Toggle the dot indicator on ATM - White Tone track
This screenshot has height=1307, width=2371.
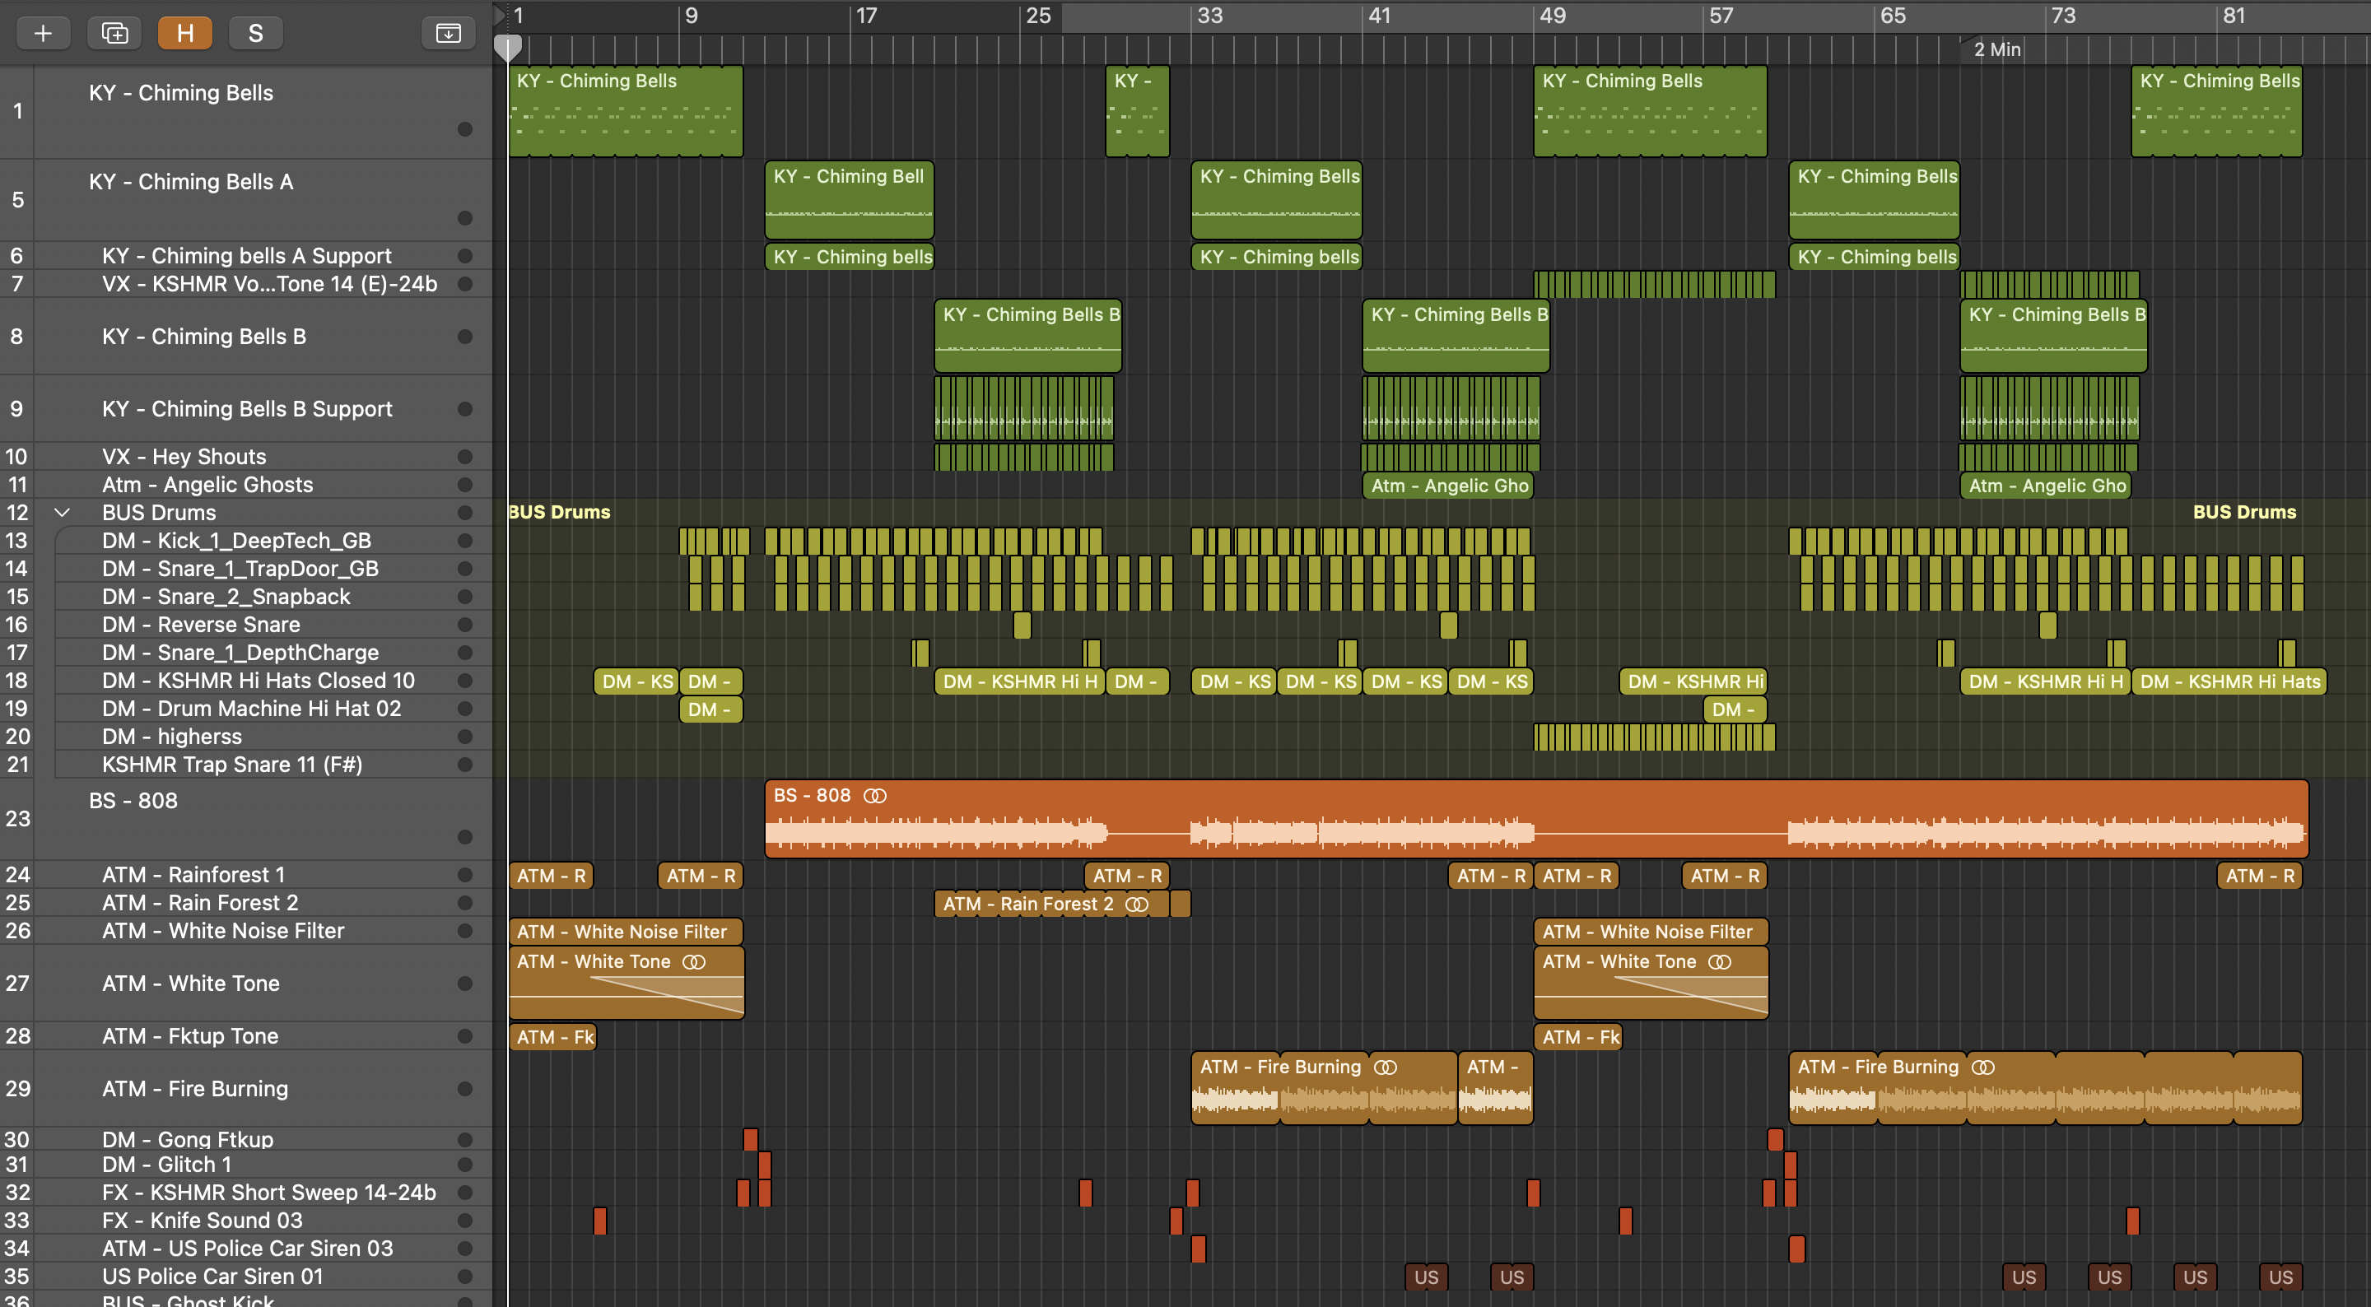[x=465, y=983]
